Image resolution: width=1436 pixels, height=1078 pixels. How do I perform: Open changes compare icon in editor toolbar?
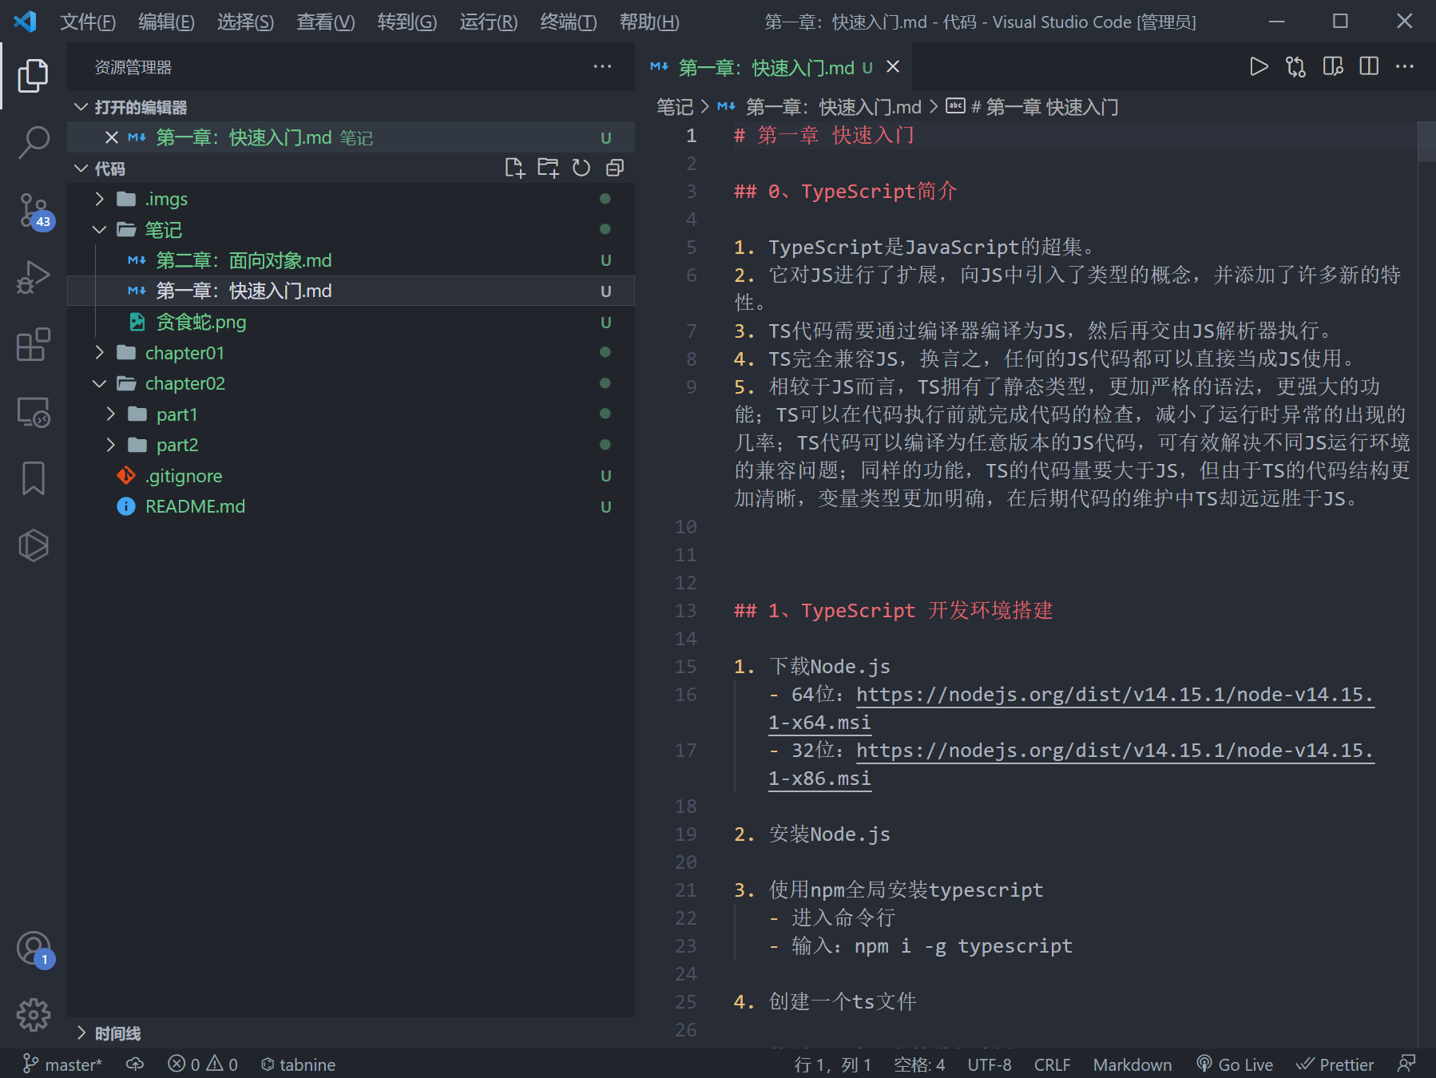tap(1295, 66)
